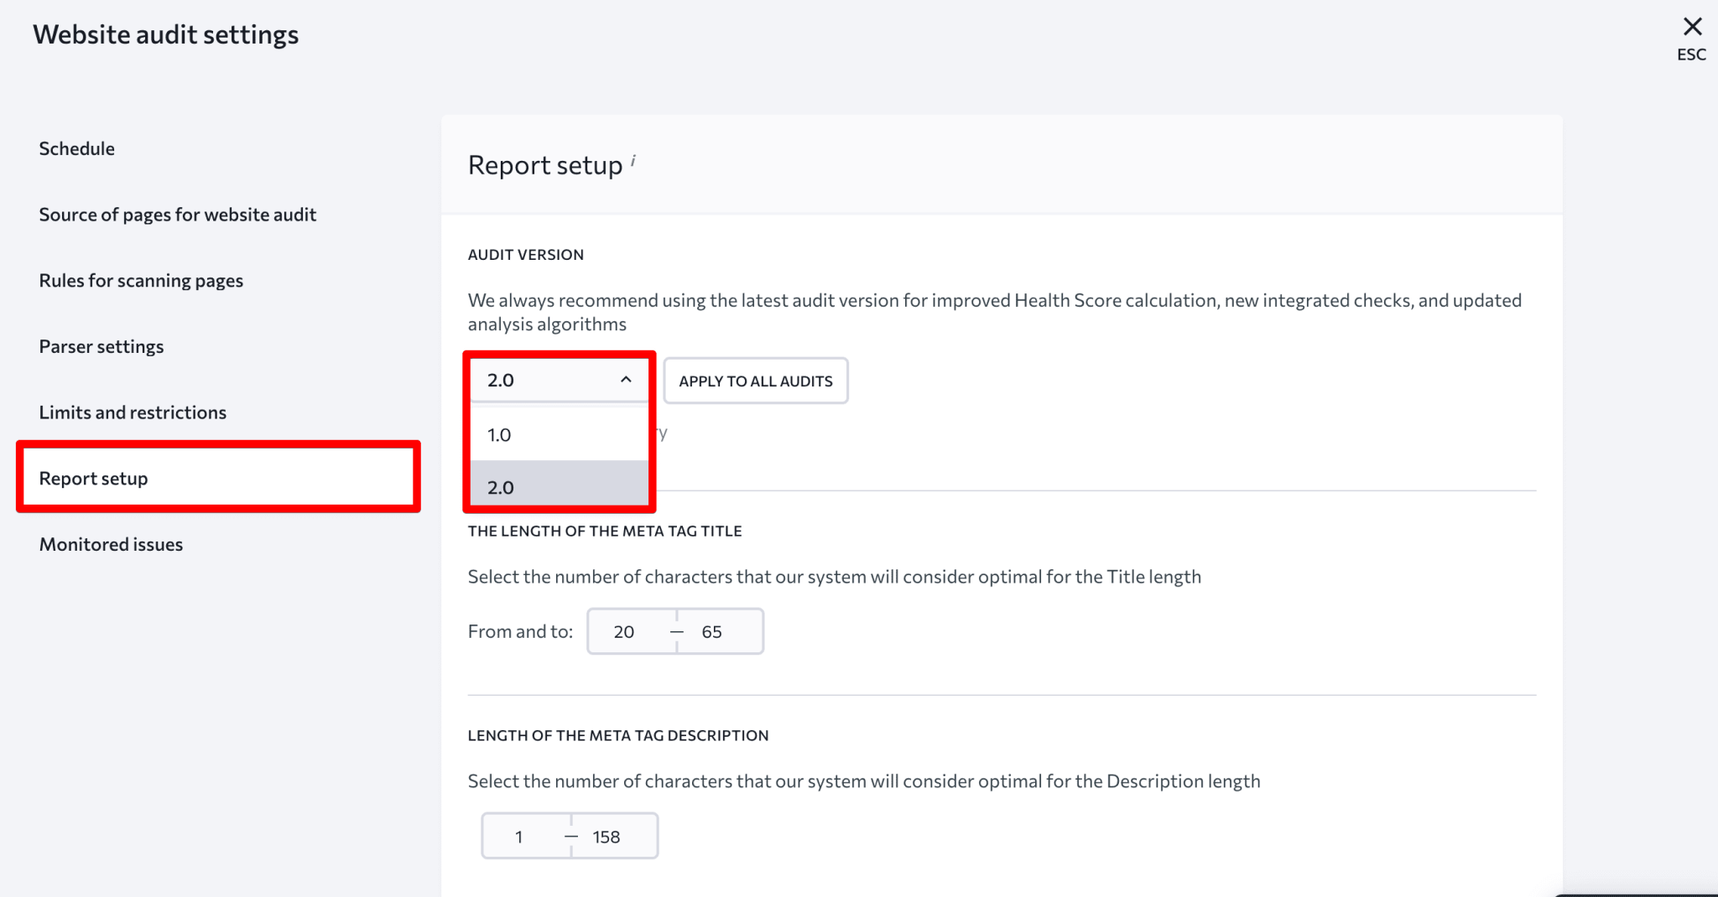Click the Description minimum length field showing 1
The image size is (1718, 897).
click(x=519, y=836)
